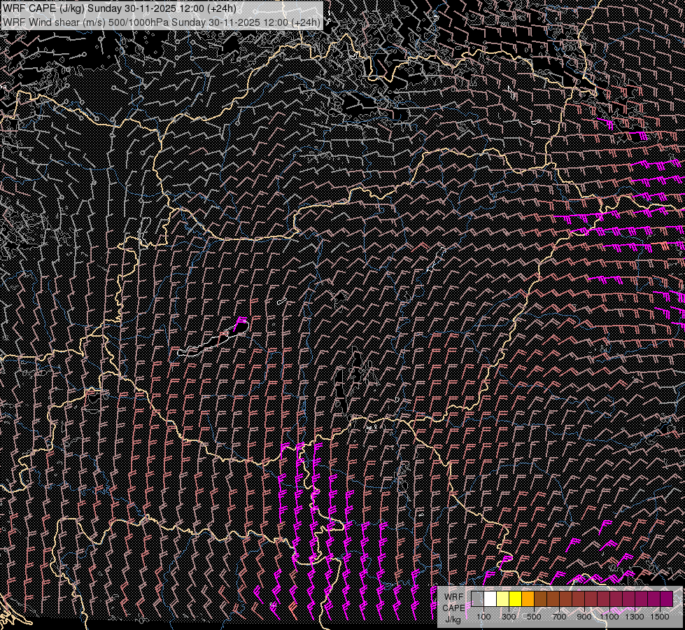
Task: Select the 500 tick label in the legend
Action: pyautogui.click(x=534, y=617)
